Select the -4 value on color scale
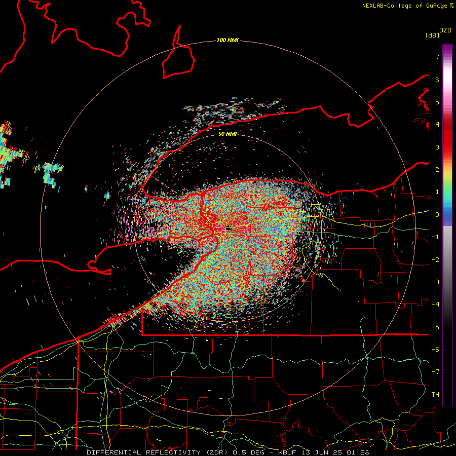The width and height of the screenshot is (456, 456). point(435,305)
